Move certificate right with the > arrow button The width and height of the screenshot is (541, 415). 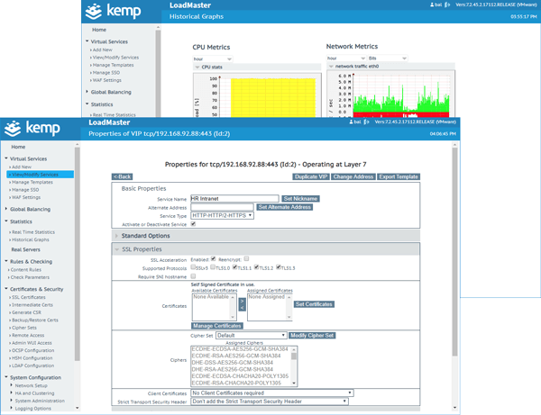point(243,302)
